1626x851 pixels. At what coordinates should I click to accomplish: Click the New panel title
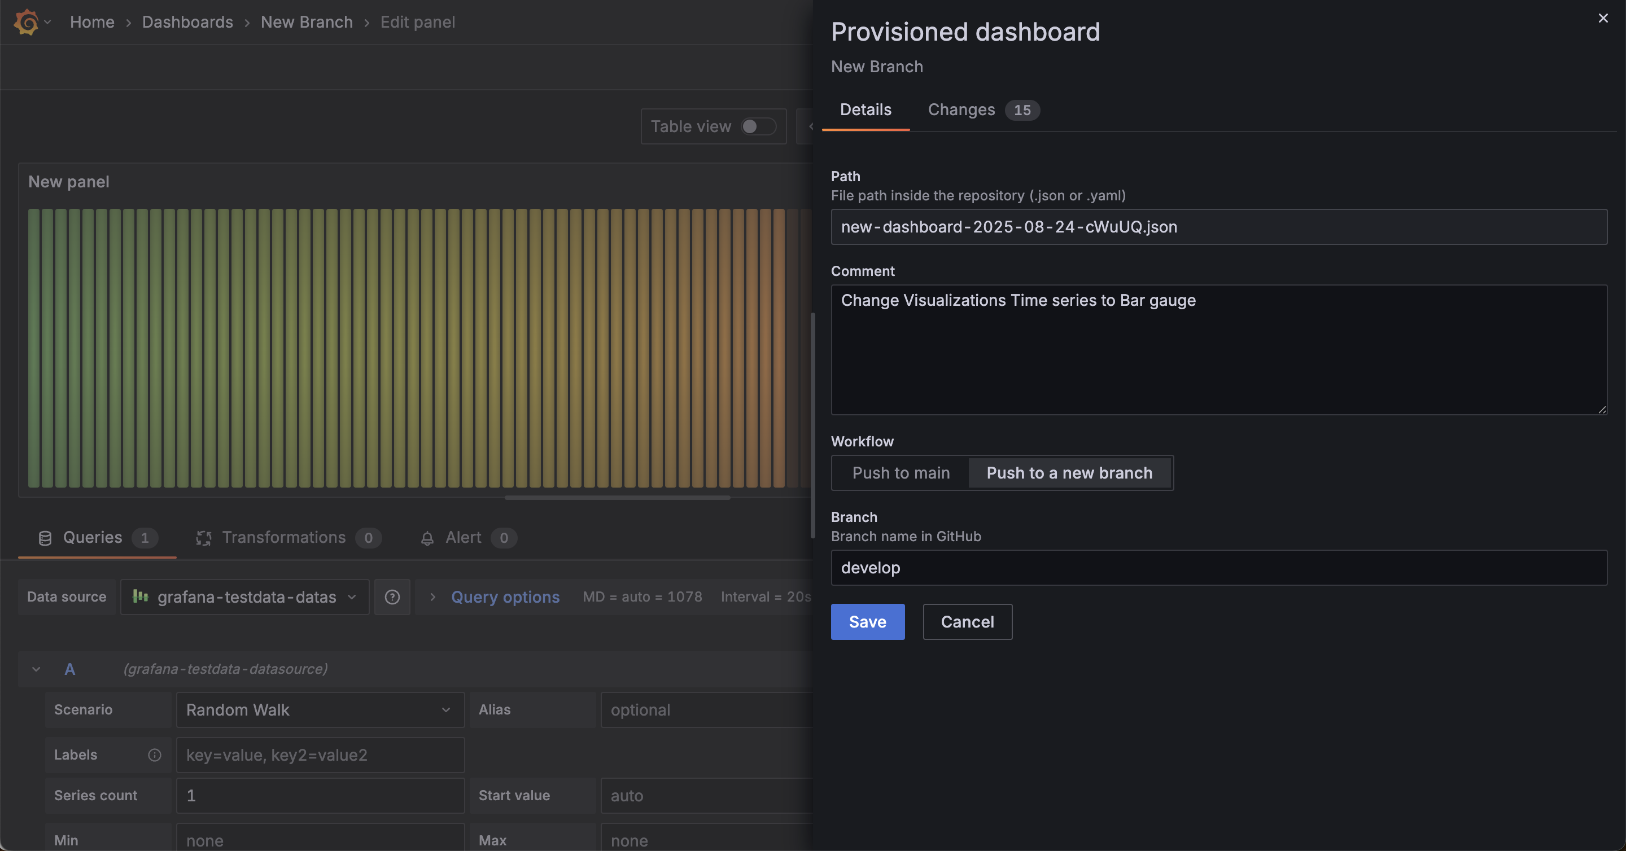(x=69, y=182)
